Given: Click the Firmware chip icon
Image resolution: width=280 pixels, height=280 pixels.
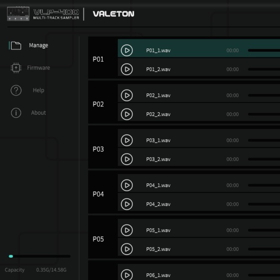Looking at the screenshot, I should [16, 68].
